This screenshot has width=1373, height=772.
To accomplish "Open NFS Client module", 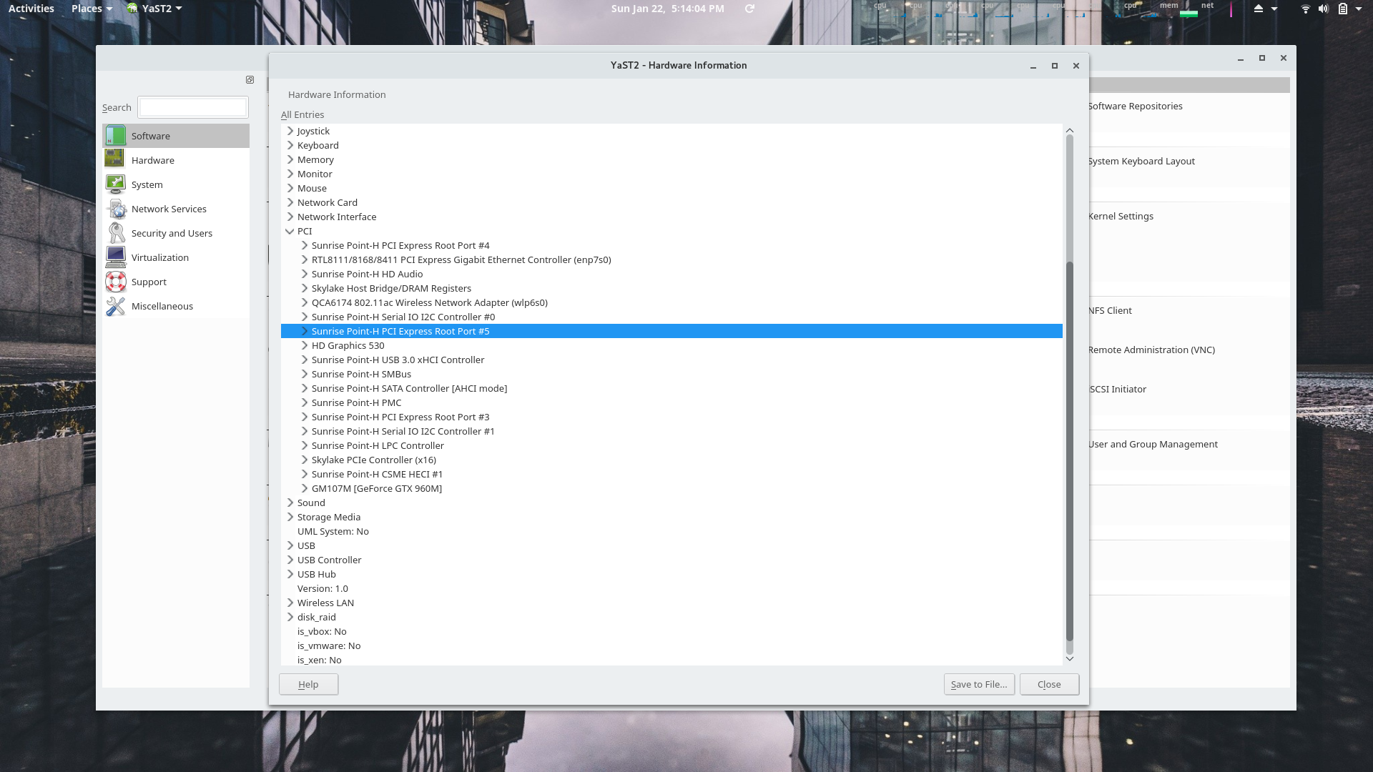I will coord(1110,310).
